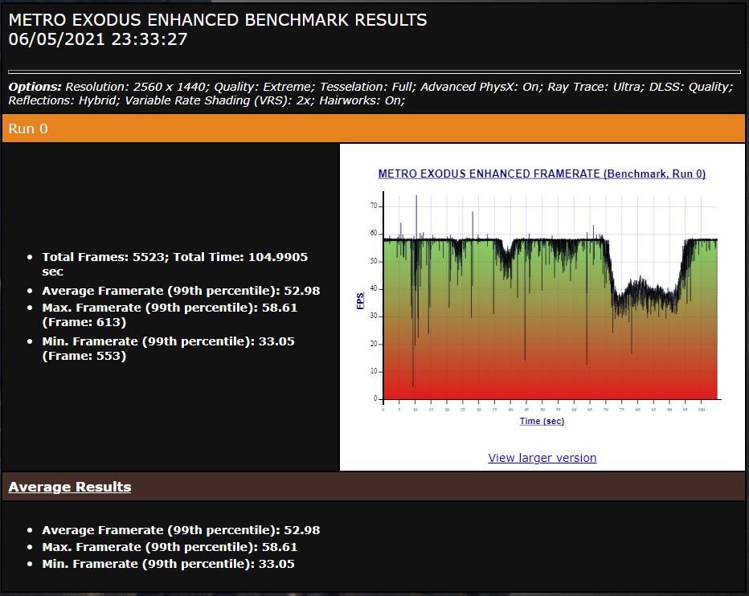Image resolution: width=749 pixels, height=596 pixels.
Task: Click the Min. Framerate line with "(Frame: 553)"
Action: click(x=168, y=349)
